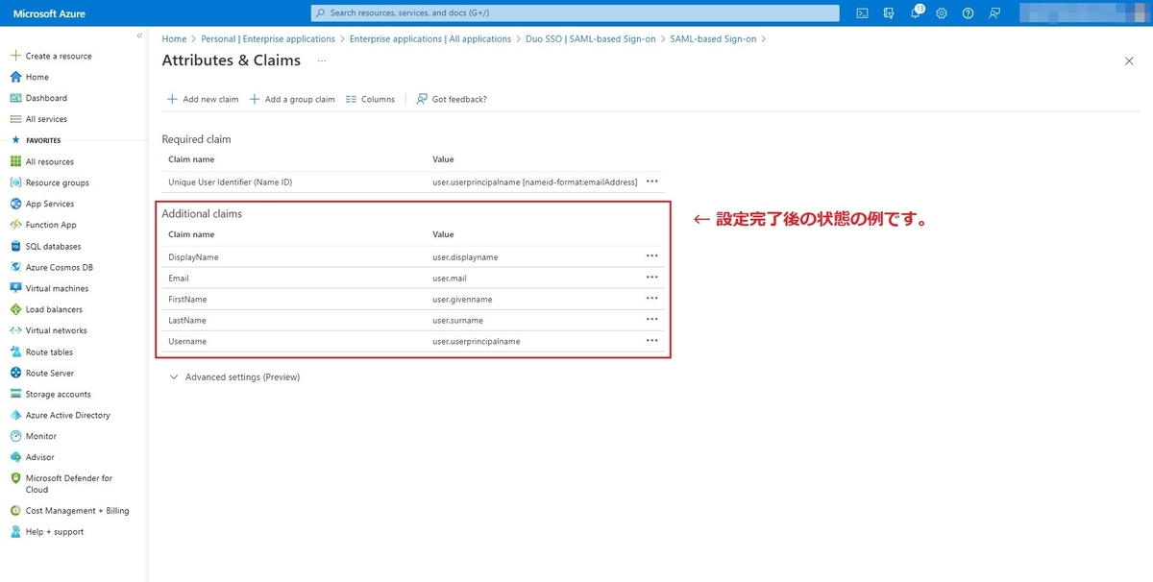
Task: Open the ellipsis menu for Unique User Identifier
Action: tap(652, 181)
